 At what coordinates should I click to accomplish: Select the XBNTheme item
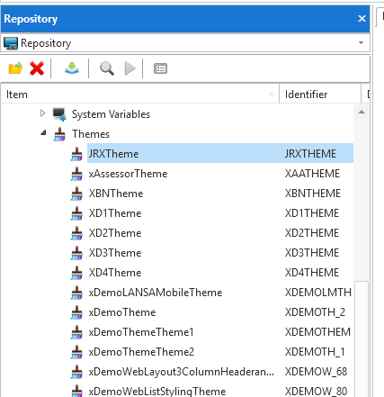116,194
